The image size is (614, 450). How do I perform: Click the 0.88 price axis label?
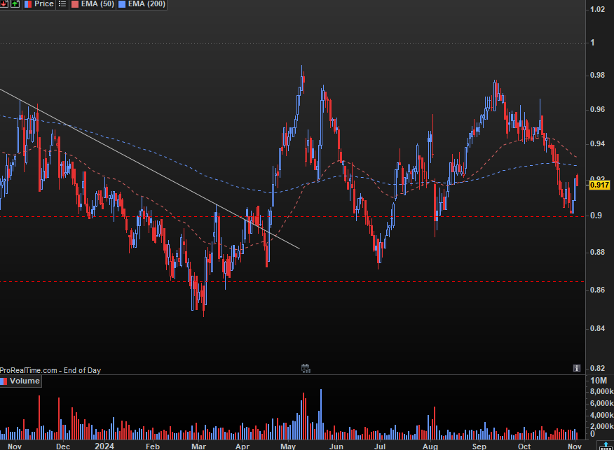[598, 252]
